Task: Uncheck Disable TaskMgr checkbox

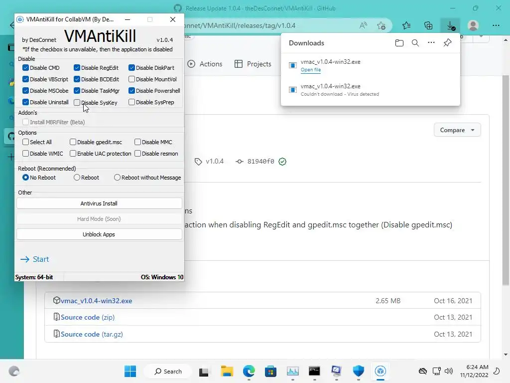Action: pyautogui.click(x=77, y=91)
